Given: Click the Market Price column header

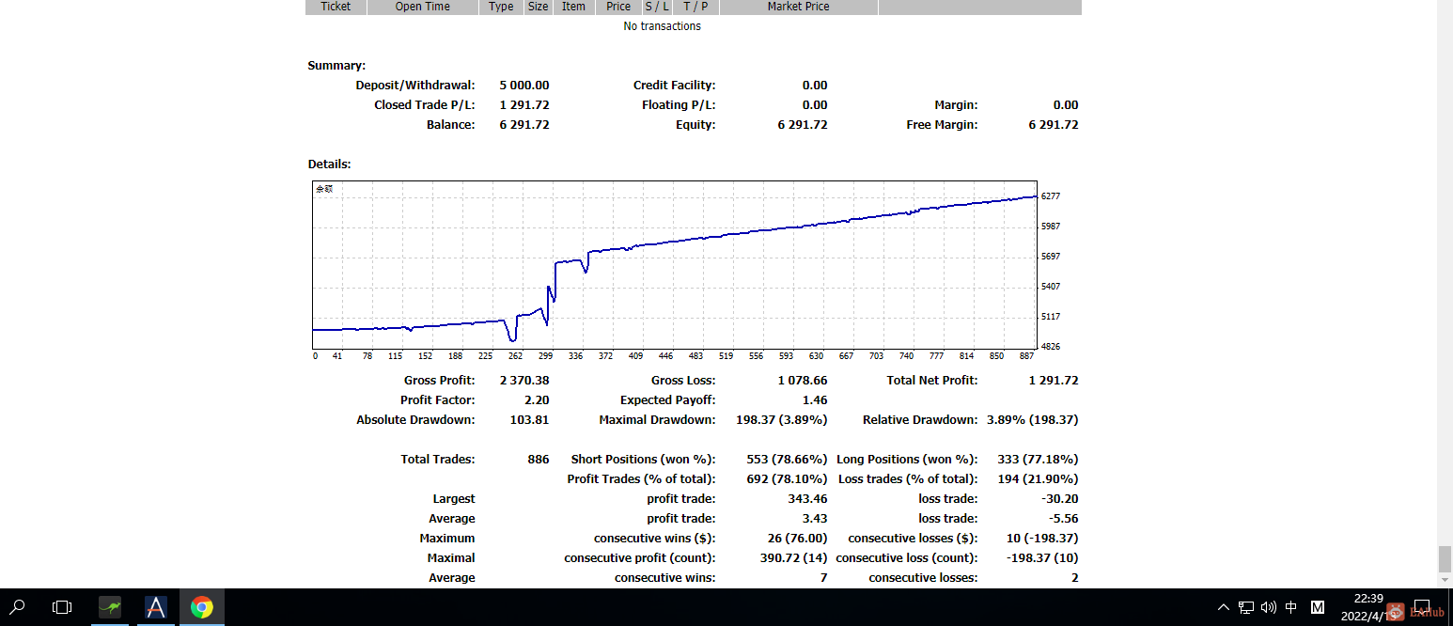Looking at the screenshot, I should 798,7.
